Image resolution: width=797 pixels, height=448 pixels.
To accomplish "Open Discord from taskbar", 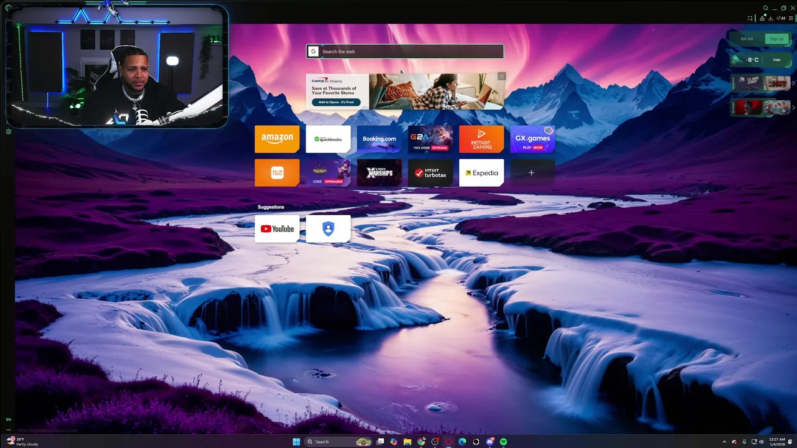I will coord(490,442).
